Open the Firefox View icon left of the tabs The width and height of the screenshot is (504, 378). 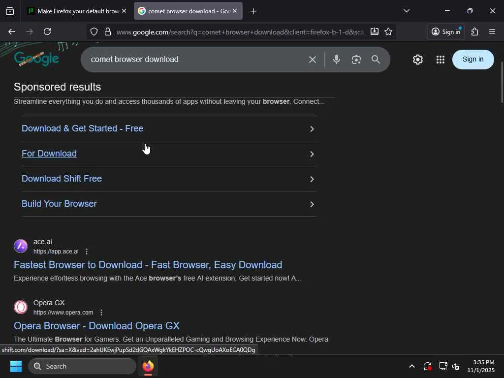pyautogui.click(x=10, y=11)
